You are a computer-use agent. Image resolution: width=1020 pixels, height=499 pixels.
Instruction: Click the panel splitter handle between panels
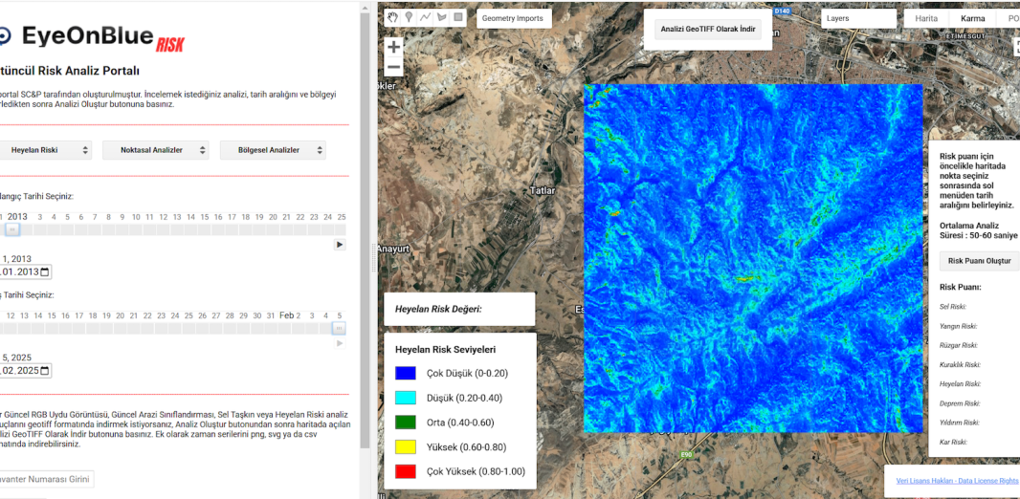pyautogui.click(x=373, y=258)
